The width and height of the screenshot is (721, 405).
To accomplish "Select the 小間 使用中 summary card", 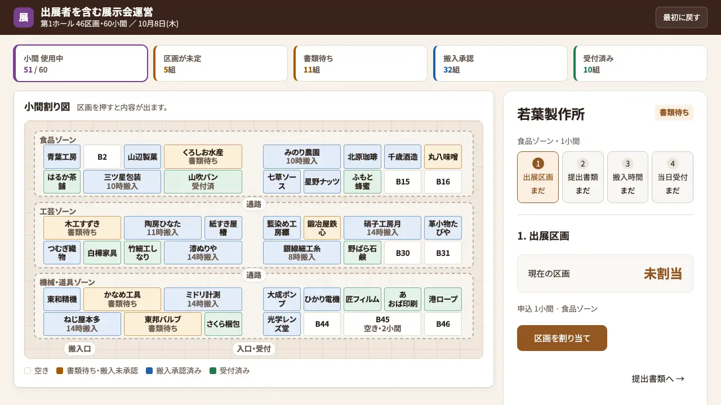I will pos(81,64).
